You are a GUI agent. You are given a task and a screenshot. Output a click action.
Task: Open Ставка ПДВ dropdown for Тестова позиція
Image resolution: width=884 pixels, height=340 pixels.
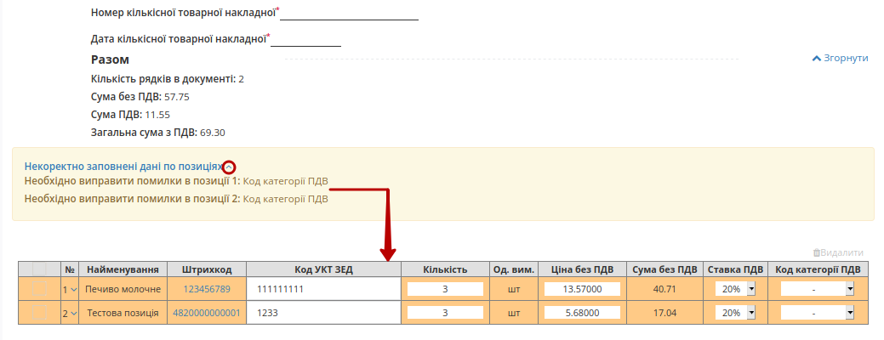pos(735,313)
